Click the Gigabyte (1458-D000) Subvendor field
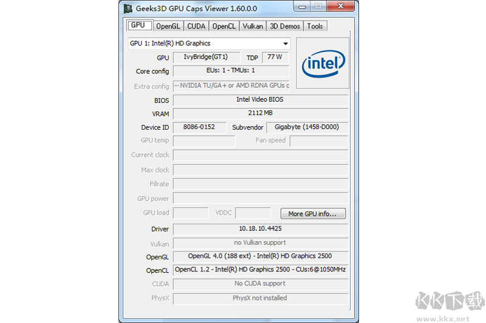Screen dimensions: 486x323 (x=307, y=127)
